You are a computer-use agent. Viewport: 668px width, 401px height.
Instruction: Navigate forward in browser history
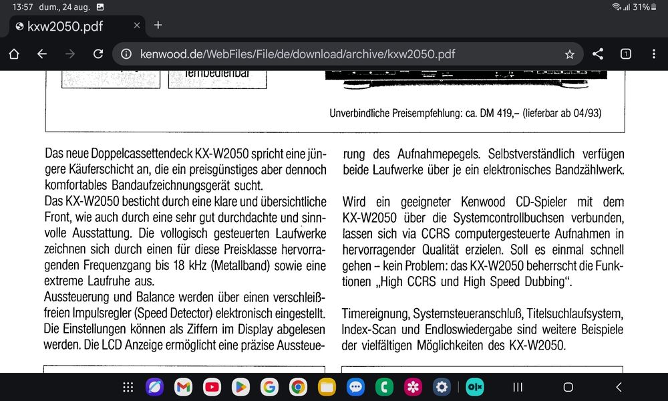pyautogui.click(x=70, y=54)
